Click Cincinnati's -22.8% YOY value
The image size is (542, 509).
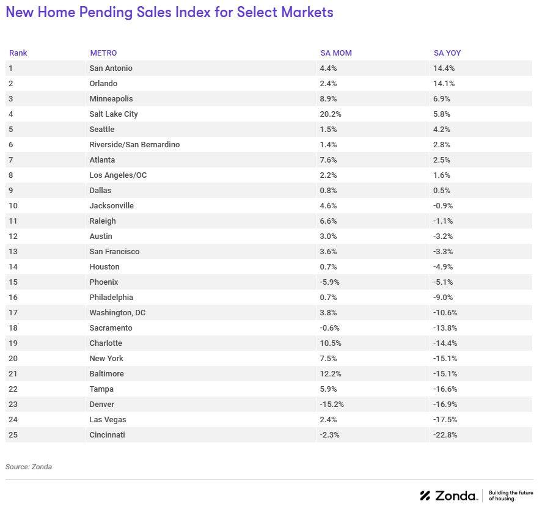[446, 435]
